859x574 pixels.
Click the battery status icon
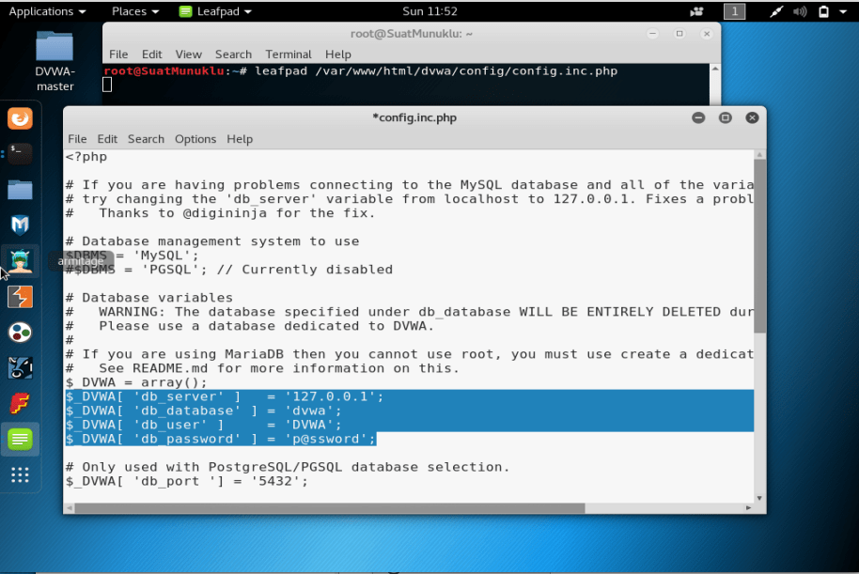[823, 11]
